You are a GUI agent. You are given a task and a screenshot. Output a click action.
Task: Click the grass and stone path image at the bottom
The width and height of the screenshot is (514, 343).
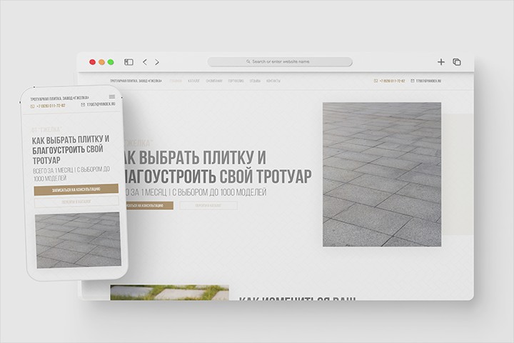[x=169, y=292]
